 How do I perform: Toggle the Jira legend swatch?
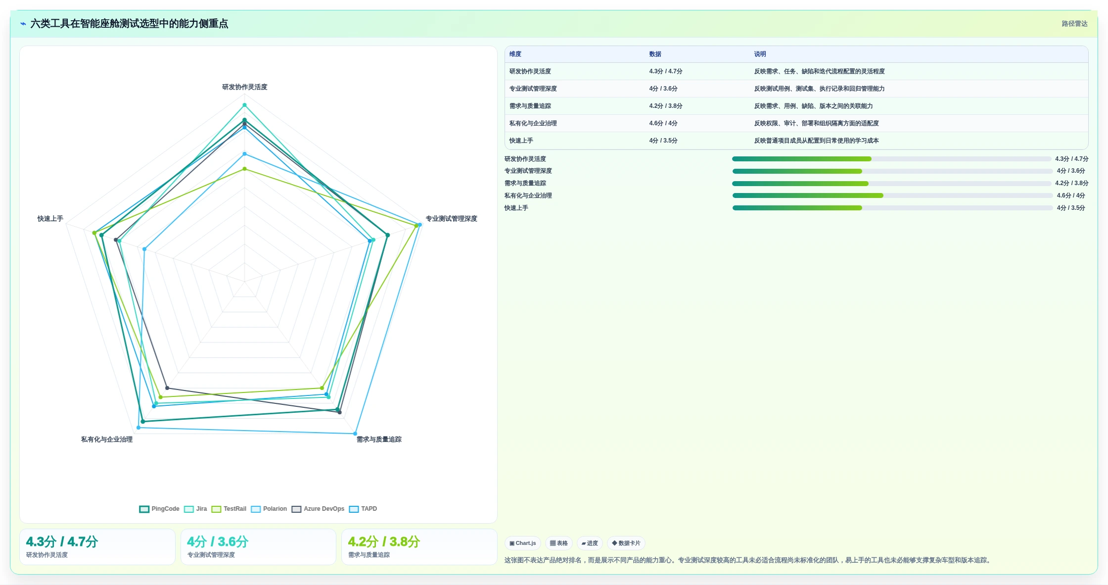pyautogui.click(x=188, y=509)
